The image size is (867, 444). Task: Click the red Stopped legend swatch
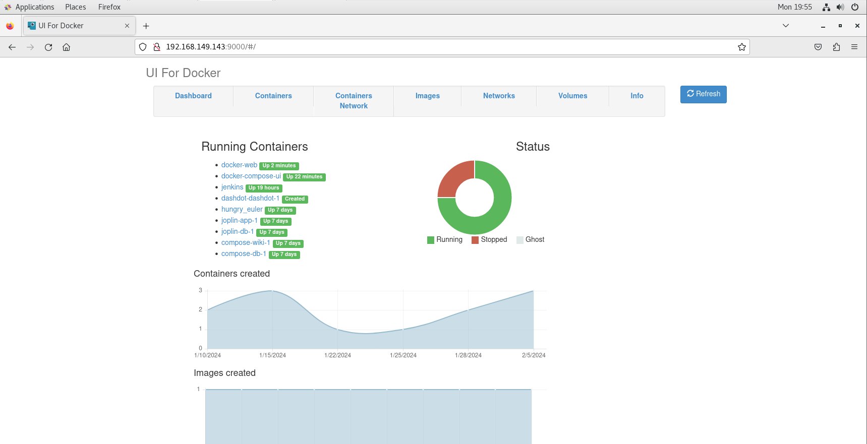[x=475, y=240]
